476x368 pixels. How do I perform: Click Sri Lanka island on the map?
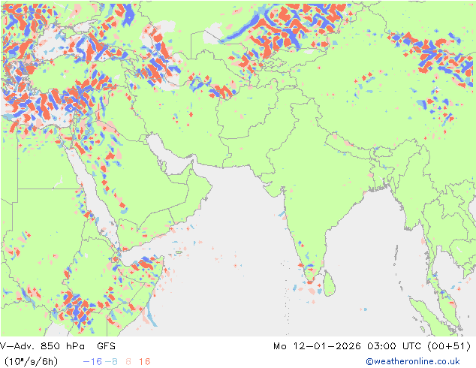330,284
